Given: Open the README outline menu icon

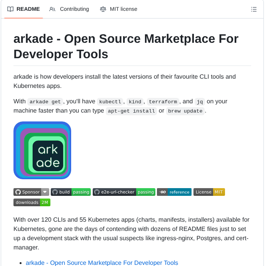Looking at the screenshot, I should (253, 9).
